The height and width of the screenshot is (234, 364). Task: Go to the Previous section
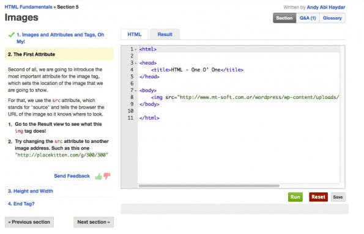[29, 222]
